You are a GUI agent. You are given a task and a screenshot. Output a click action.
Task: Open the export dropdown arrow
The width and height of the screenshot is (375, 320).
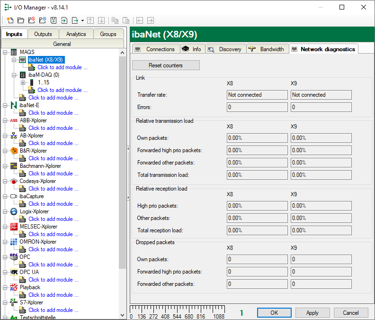82,20
